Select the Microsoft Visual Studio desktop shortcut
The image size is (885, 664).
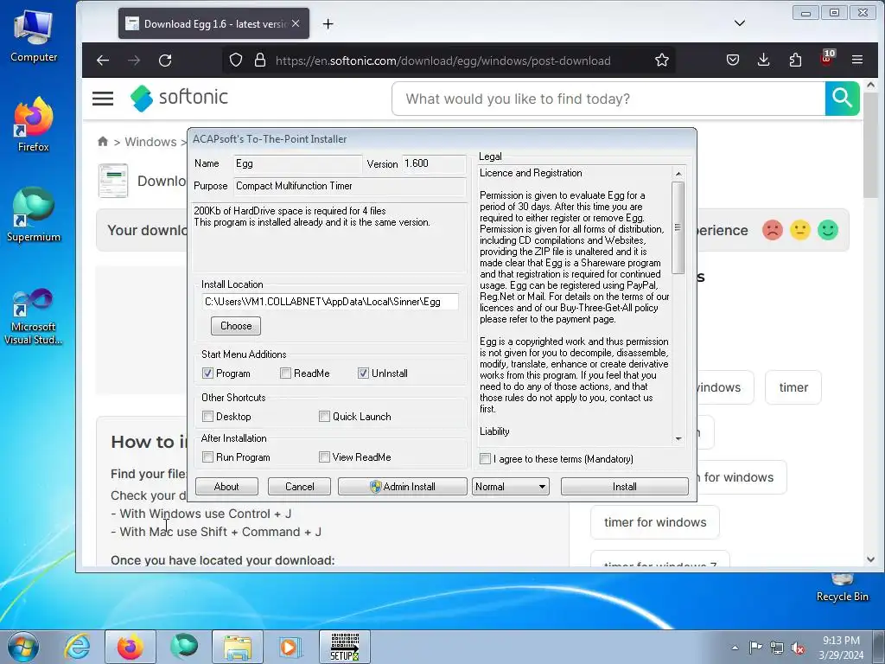coord(34,316)
